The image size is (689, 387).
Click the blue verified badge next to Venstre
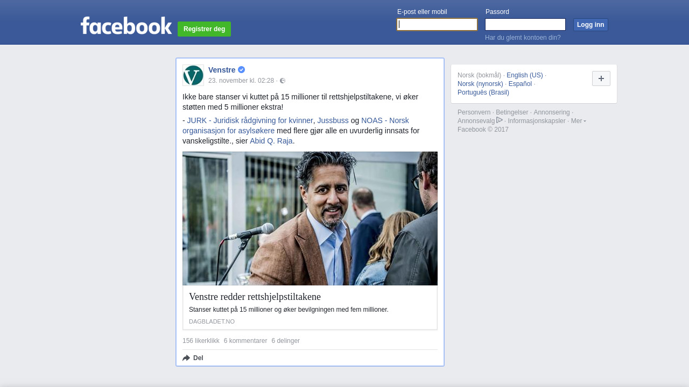tap(242, 70)
